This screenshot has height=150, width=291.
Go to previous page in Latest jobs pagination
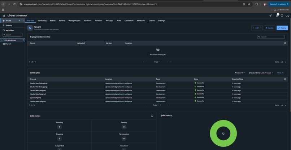tap(147, 105)
